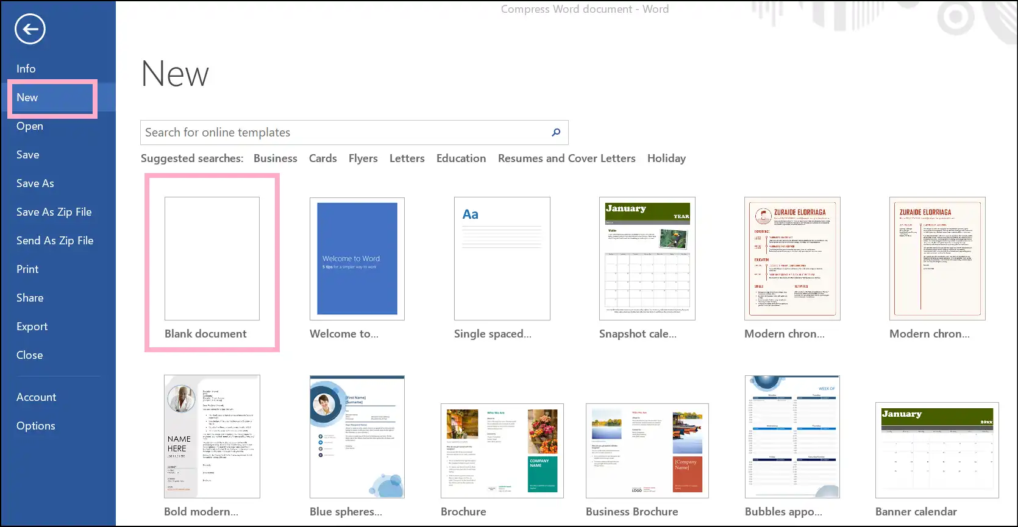Screen dimensions: 1018x527
Task: Choose Save in the sidebar
Action: coord(28,155)
